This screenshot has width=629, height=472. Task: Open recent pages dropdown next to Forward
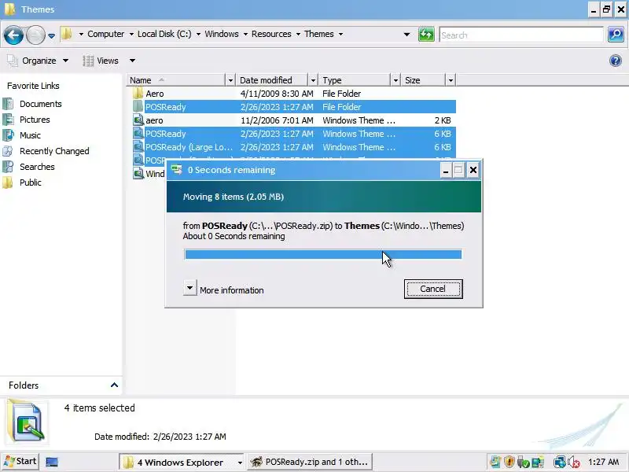click(x=51, y=35)
